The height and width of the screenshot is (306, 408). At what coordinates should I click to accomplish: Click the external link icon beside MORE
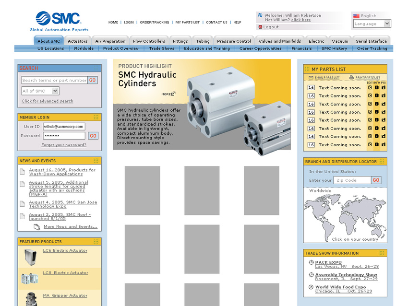point(173,94)
